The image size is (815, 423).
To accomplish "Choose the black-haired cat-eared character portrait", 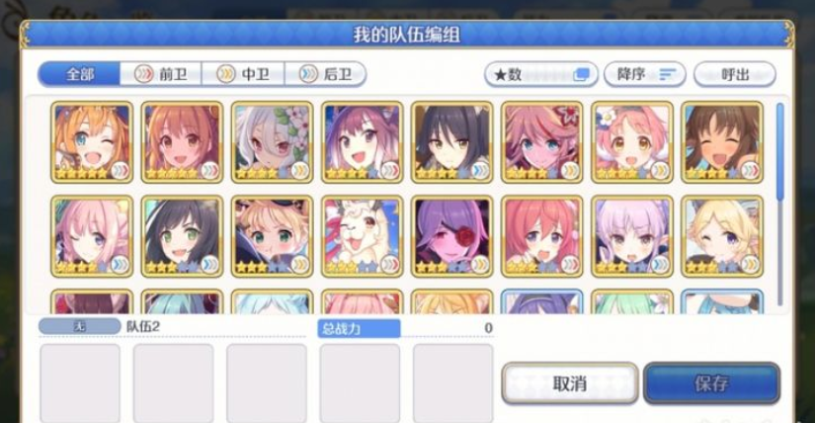I will click(x=452, y=142).
